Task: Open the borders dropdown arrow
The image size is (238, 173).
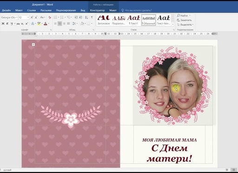Action: click(x=92, y=24)
